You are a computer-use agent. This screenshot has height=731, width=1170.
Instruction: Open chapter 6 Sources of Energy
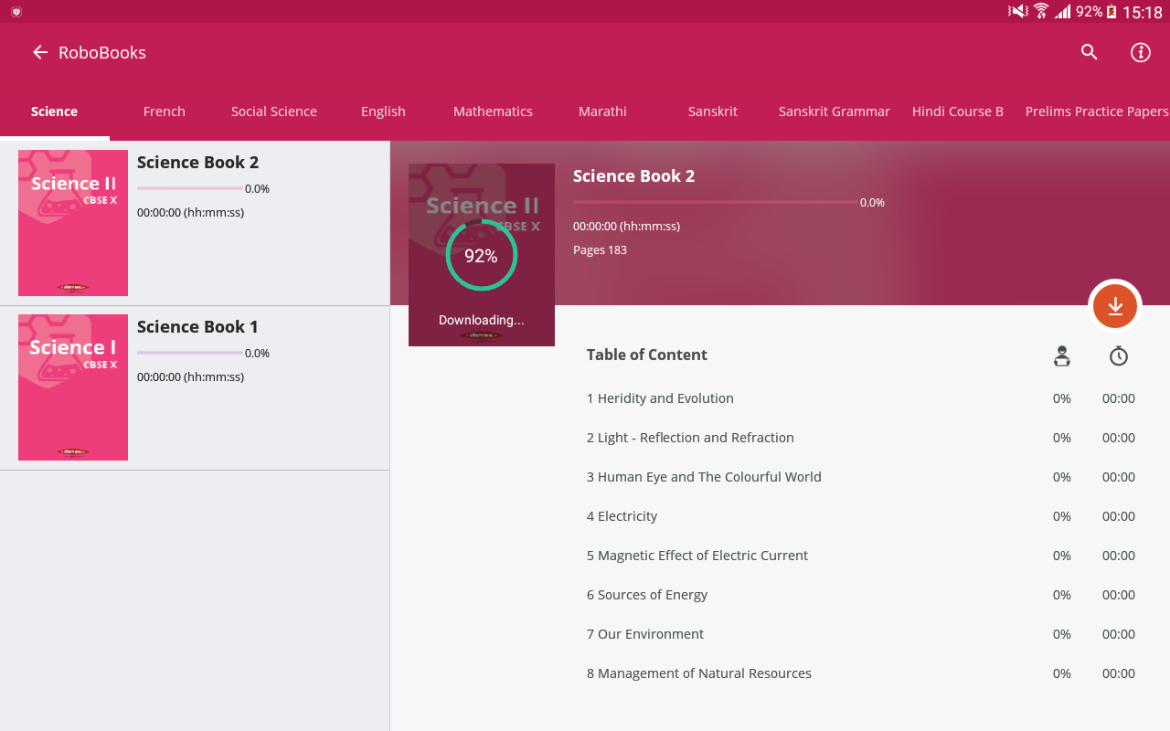(x=647, y=595)
